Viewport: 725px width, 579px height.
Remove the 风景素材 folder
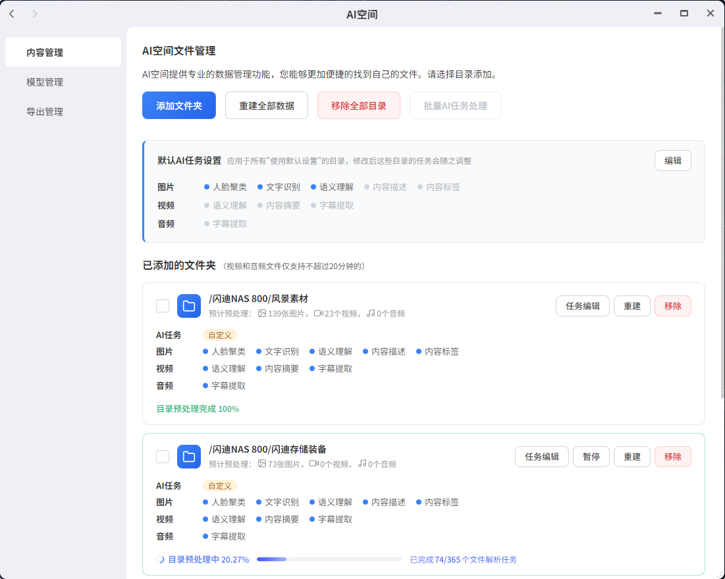click(673, 306)
